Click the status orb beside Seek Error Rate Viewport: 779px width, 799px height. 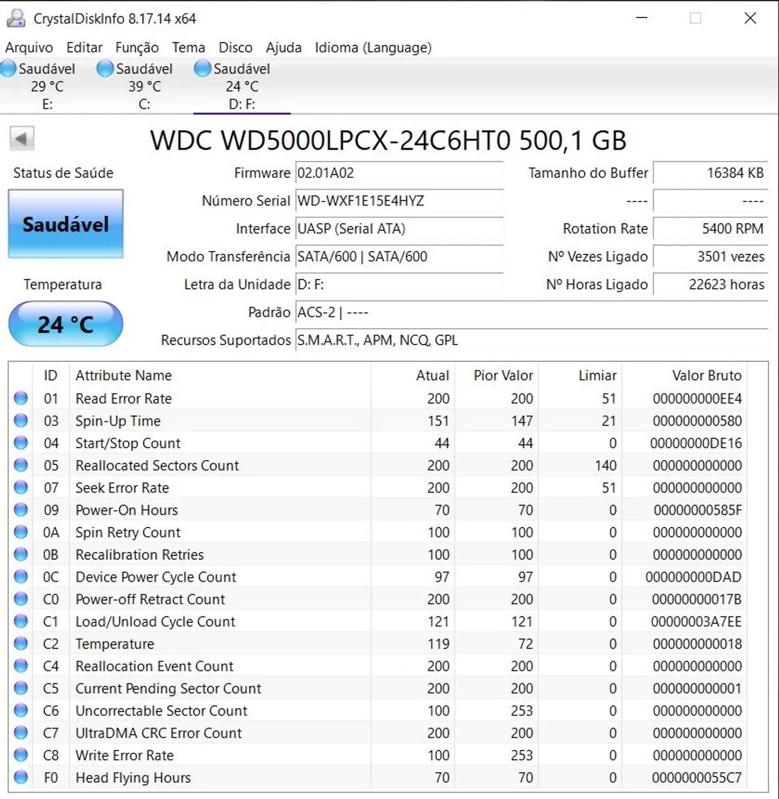tap(21, 488)
